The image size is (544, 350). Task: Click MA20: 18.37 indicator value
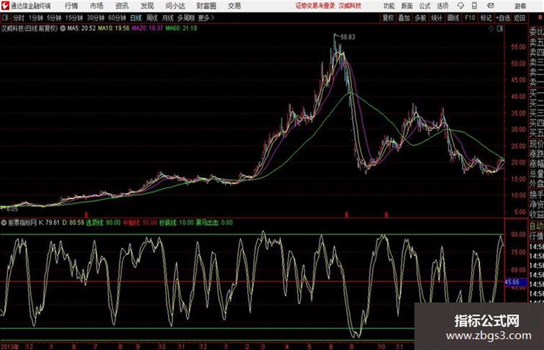pyautogui.click(x=147, y=28)
